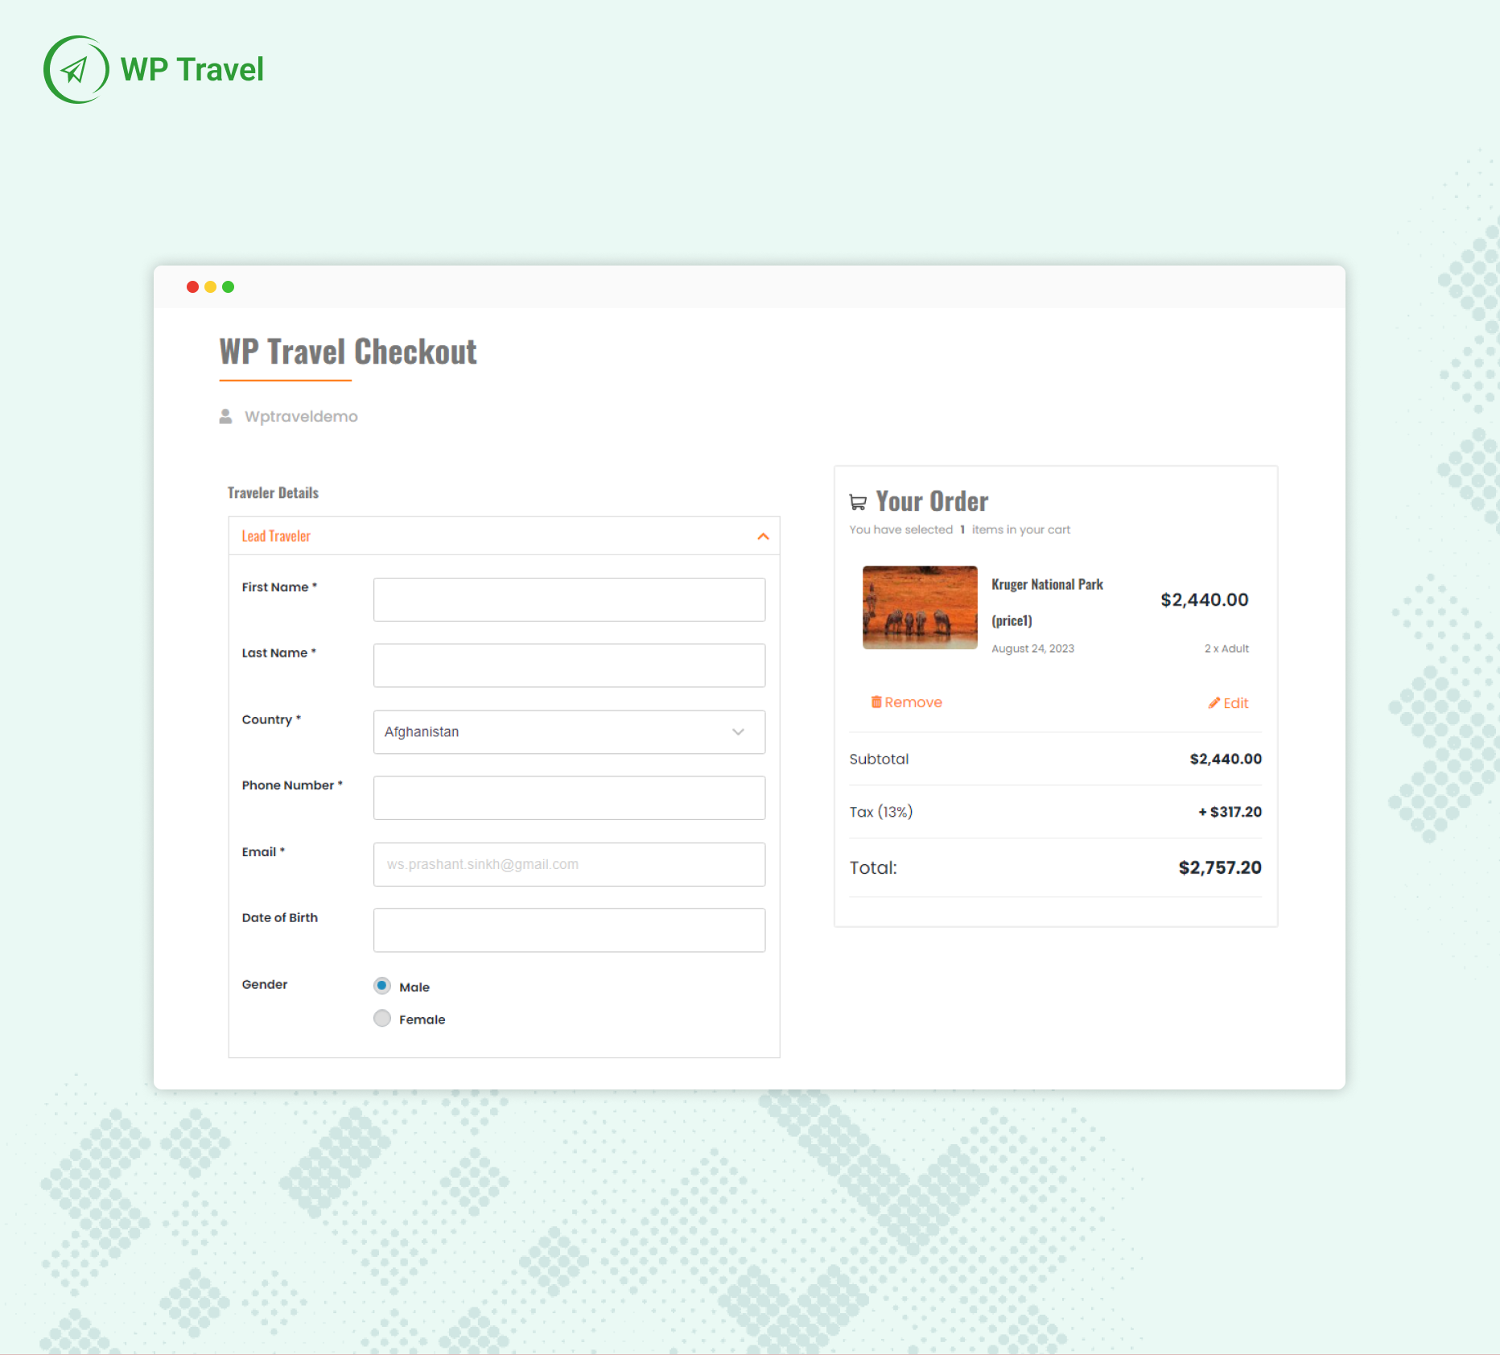Click the WP Travel brand text
This screenshot has width=1500, height=1355.
tap(192, 69)
